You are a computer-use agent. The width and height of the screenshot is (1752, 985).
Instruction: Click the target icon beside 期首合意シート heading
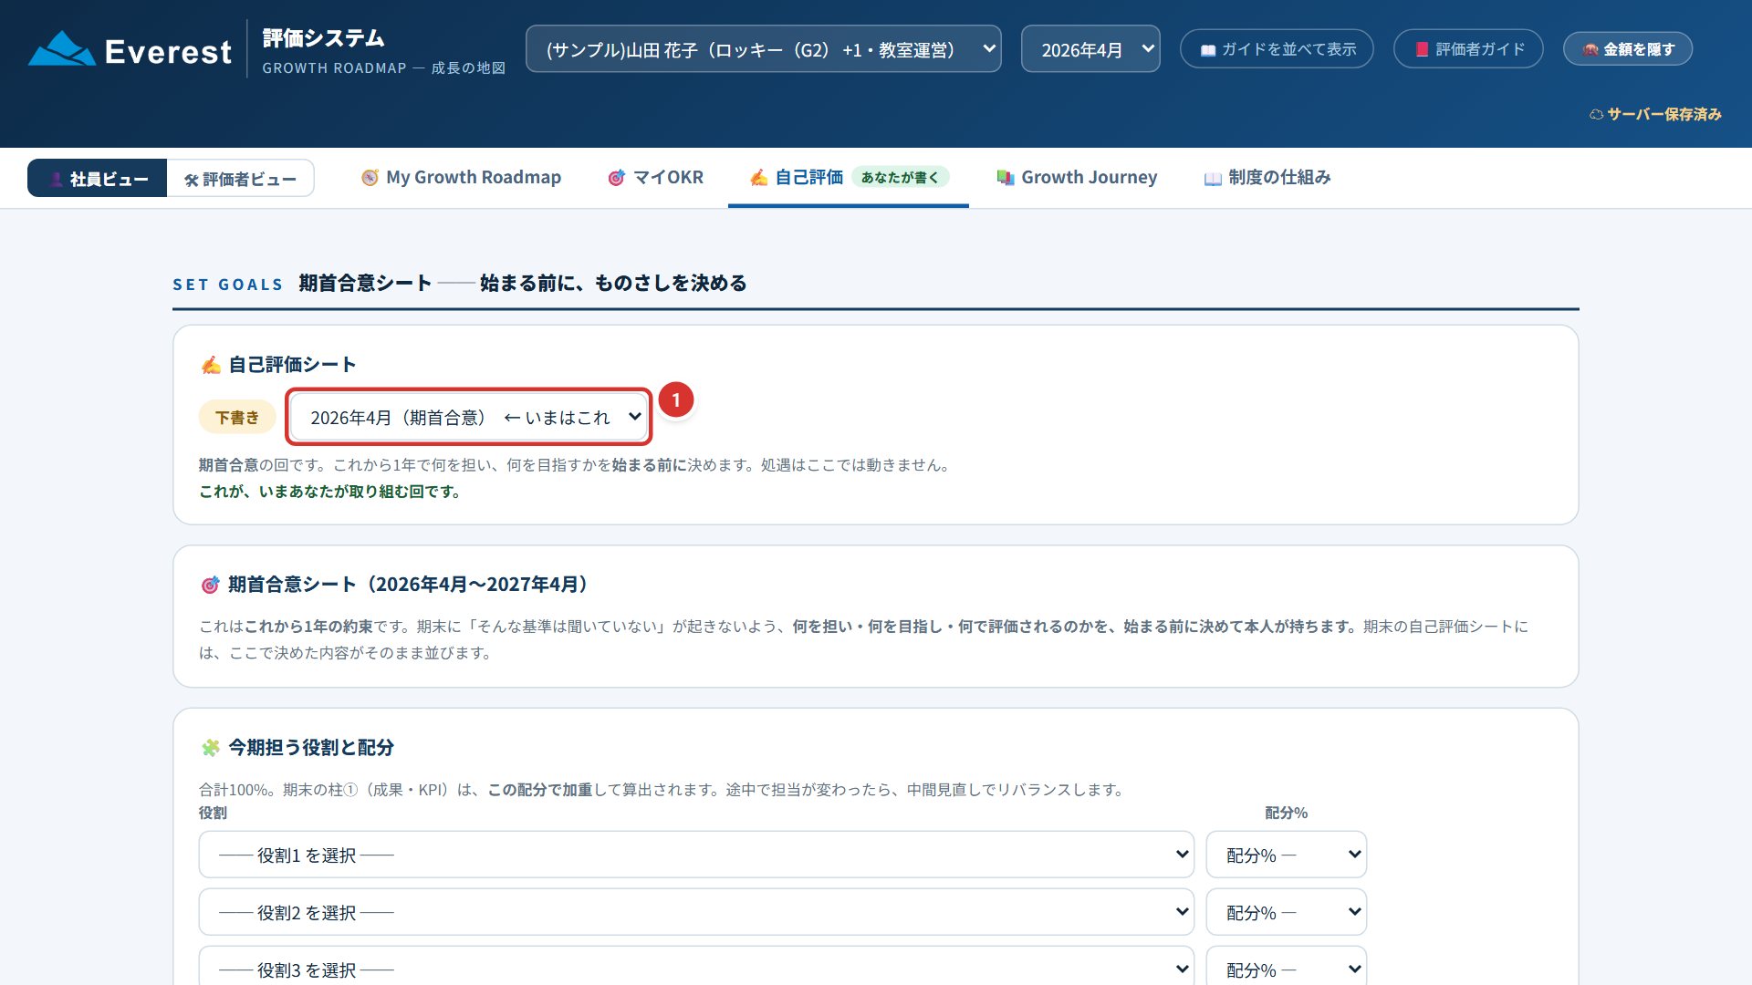coord(210,585)
